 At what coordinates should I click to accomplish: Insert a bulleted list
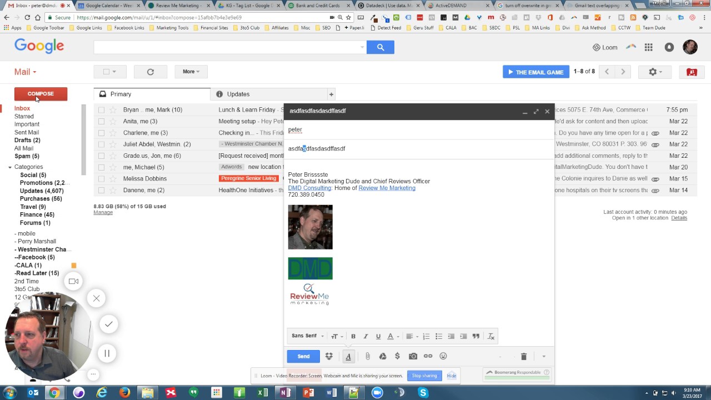439,336
